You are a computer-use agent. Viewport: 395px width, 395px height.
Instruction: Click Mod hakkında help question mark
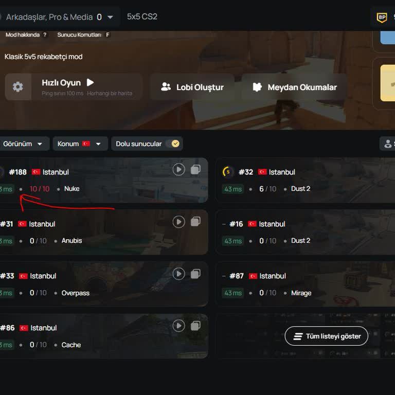click(x=45, y=35)
